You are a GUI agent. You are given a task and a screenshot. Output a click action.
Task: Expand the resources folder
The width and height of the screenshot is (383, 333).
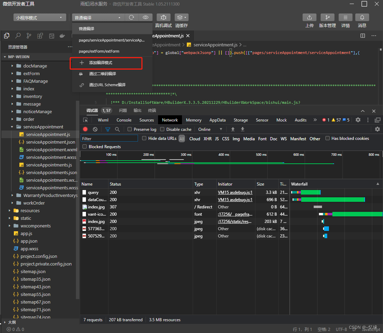click(x=9, y=210)
